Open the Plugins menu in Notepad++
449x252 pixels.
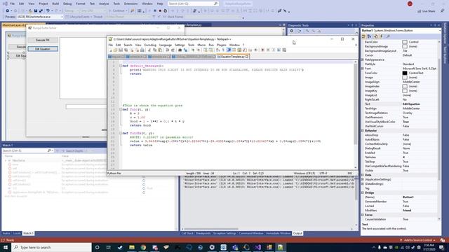pyautogui.click(x=222, y=45)
